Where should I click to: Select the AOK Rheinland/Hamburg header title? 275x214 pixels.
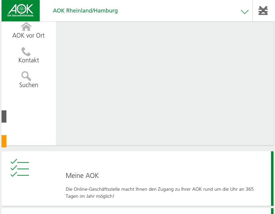[85, 10]
